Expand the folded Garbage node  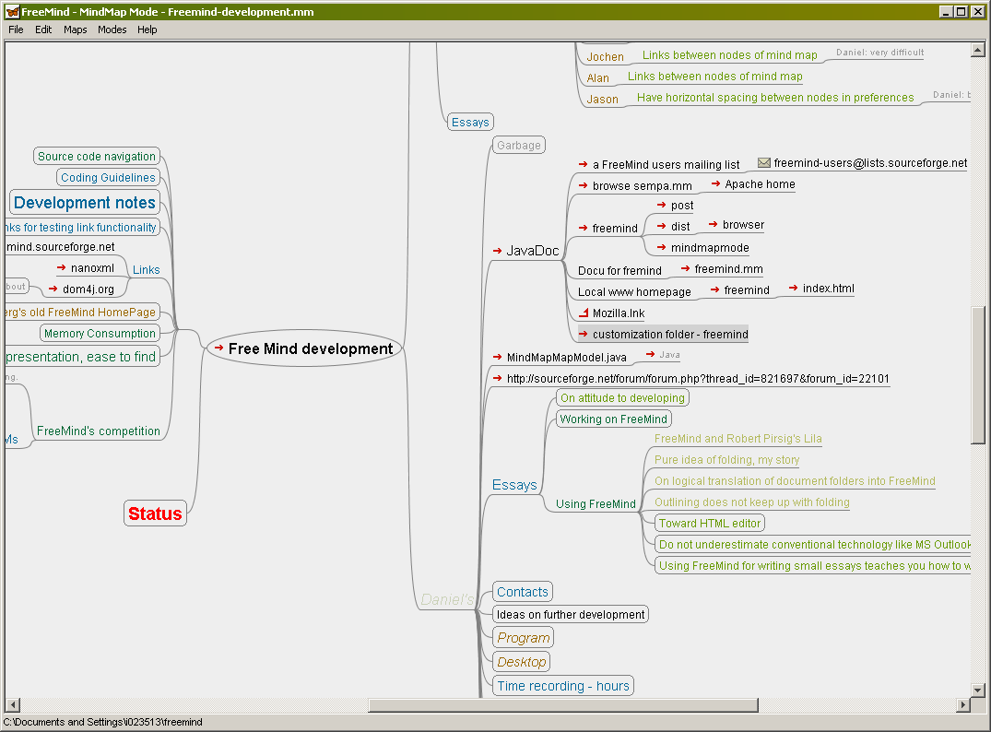click(x=518, y=145)
